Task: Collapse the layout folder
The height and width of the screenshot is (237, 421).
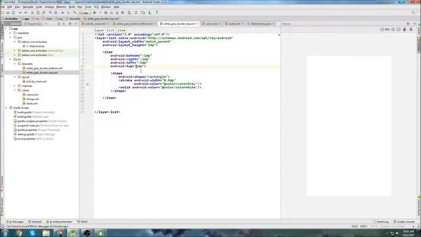Action: click(x=14, y=77)
